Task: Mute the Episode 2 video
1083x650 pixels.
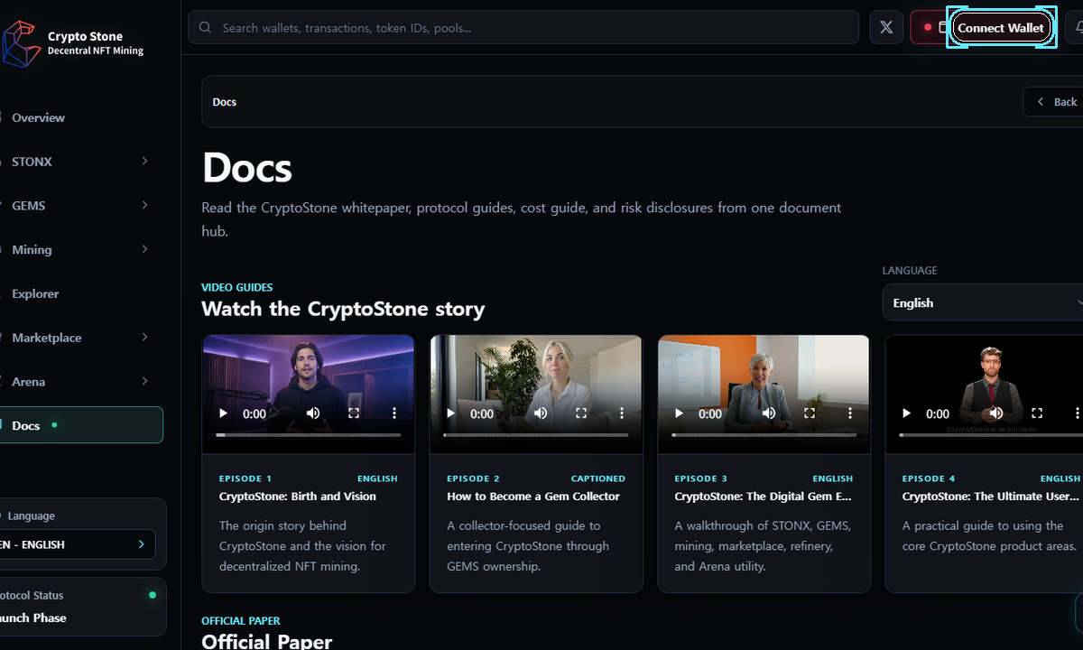Action: [x=541, y=413]
